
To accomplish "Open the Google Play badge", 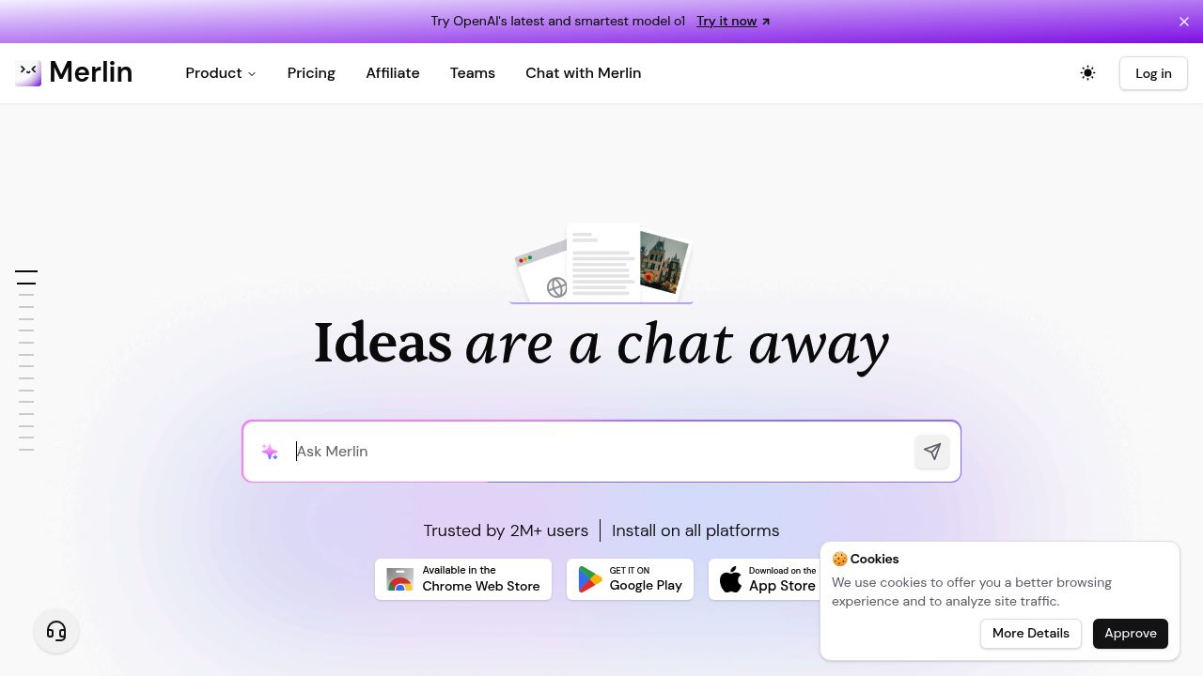I will [630, 579].
